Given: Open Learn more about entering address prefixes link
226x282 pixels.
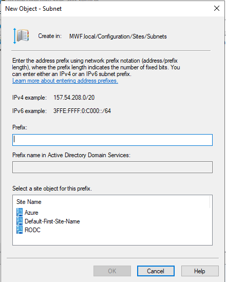Looking at the screenshot, I should tap(65, 81).
